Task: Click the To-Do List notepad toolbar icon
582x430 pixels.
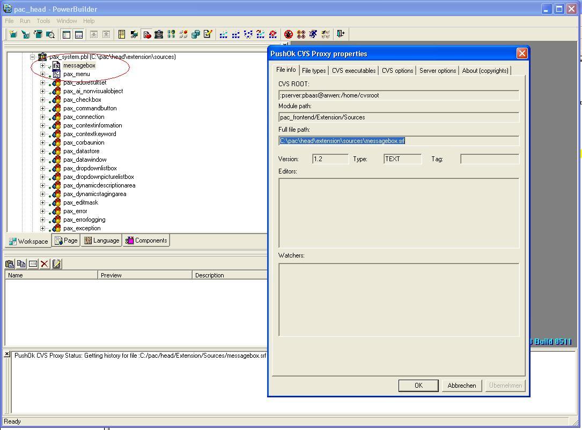Action: [x=208, y=34]
